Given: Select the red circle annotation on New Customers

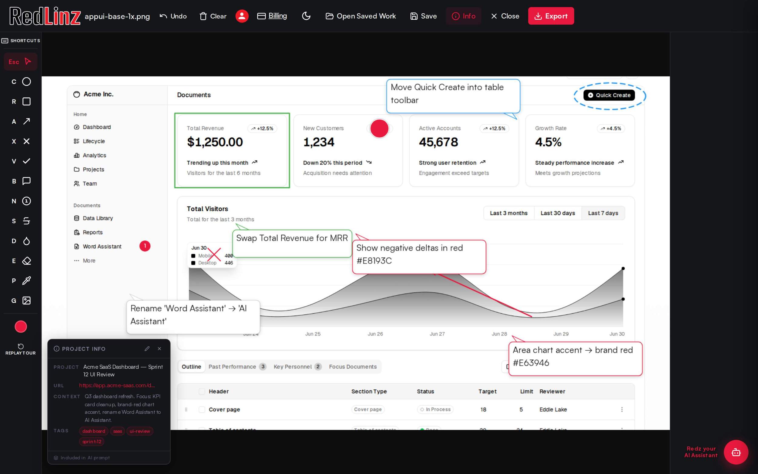Looking at the screenshot, I should [379, 129].
